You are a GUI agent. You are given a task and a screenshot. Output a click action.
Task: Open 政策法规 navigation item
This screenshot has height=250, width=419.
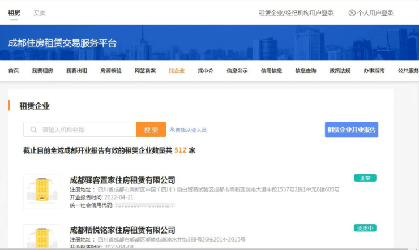pos(340,71)
